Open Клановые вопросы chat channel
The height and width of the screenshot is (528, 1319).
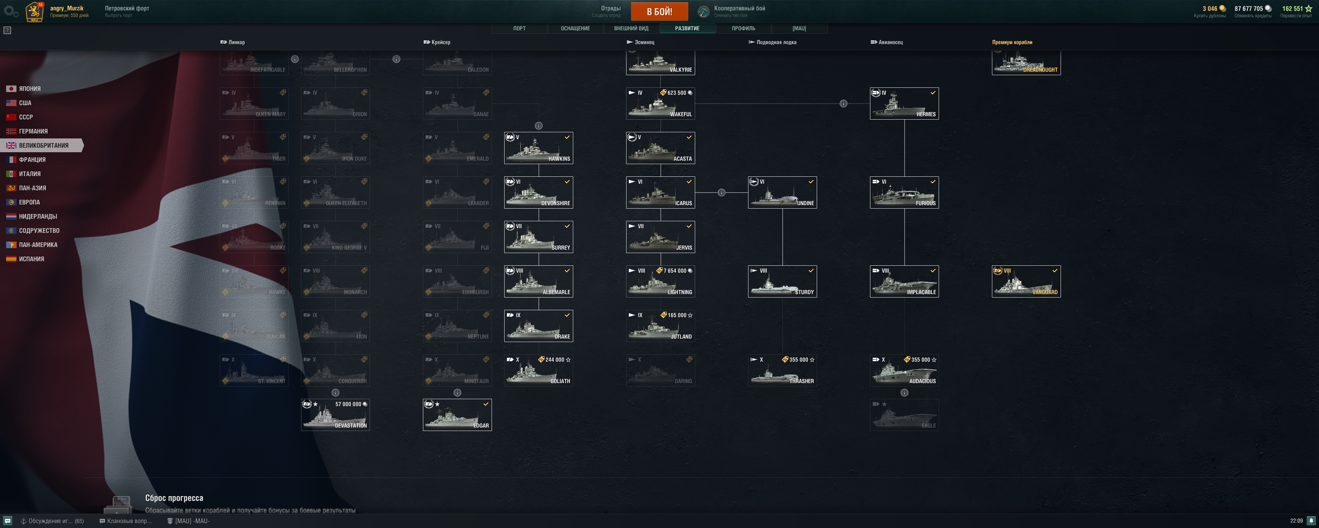126,521
